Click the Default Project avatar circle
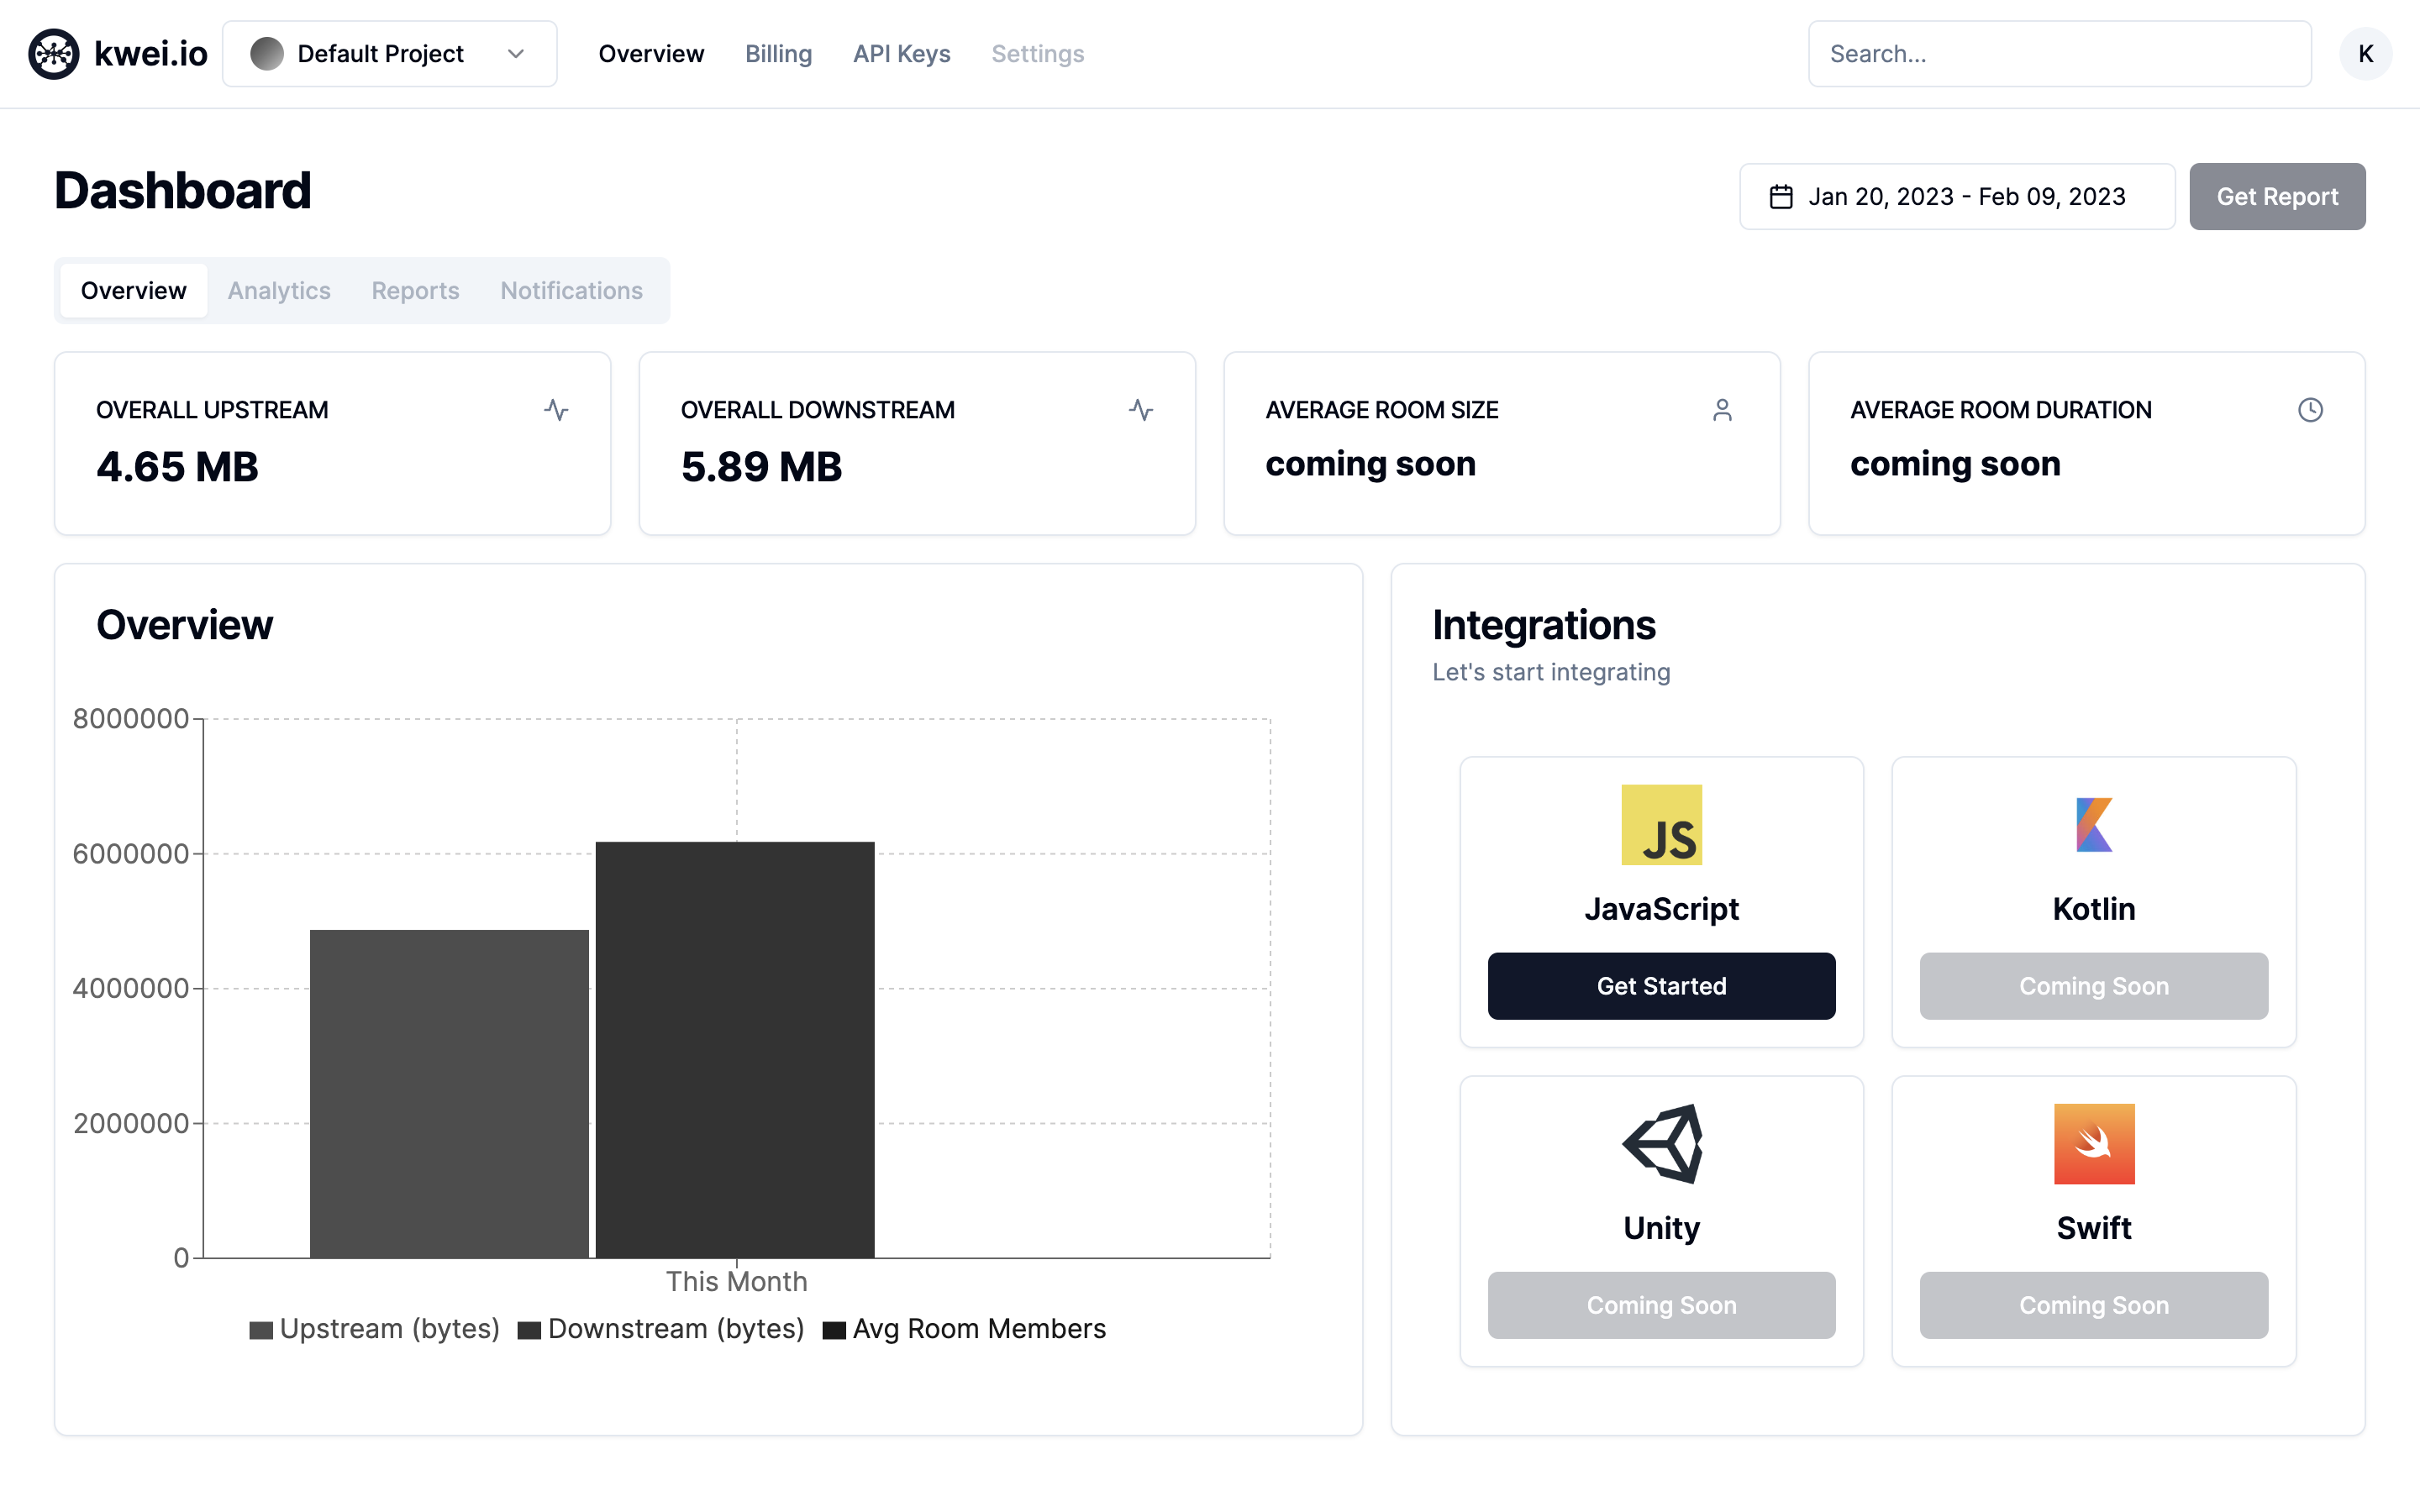 pyautogui.click(x=267, y=54)
